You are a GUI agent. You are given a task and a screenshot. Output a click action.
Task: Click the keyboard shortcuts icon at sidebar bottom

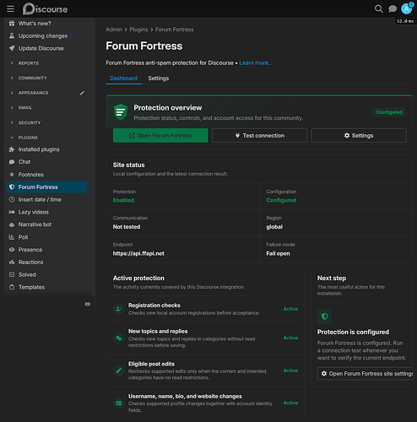point(88,304)
